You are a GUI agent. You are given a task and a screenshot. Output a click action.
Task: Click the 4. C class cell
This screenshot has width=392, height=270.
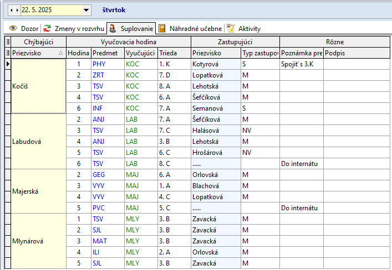click(174, 197)
